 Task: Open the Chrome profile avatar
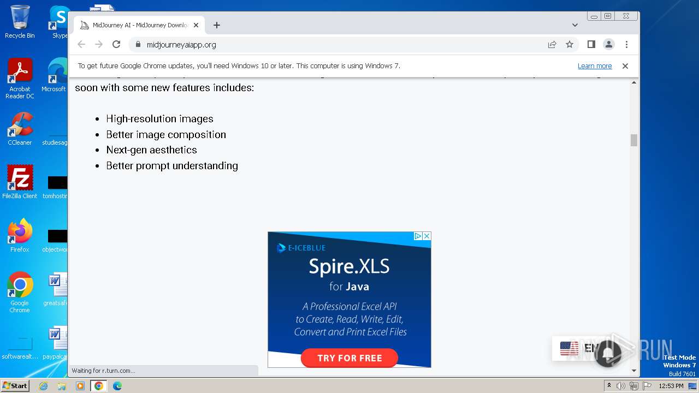(608, 44)
